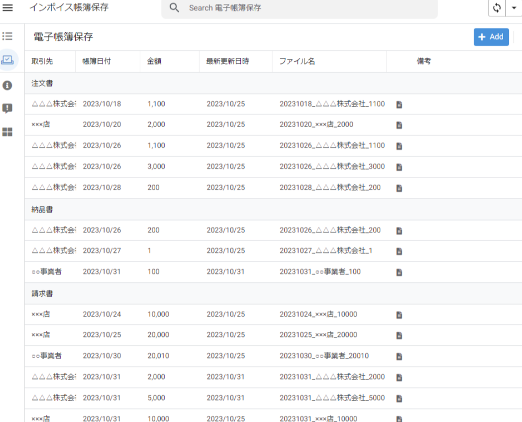This screenshot has width=522, height=422.
Task: Open the feedback bubble sidebar icon
Action: click(7, 108)
